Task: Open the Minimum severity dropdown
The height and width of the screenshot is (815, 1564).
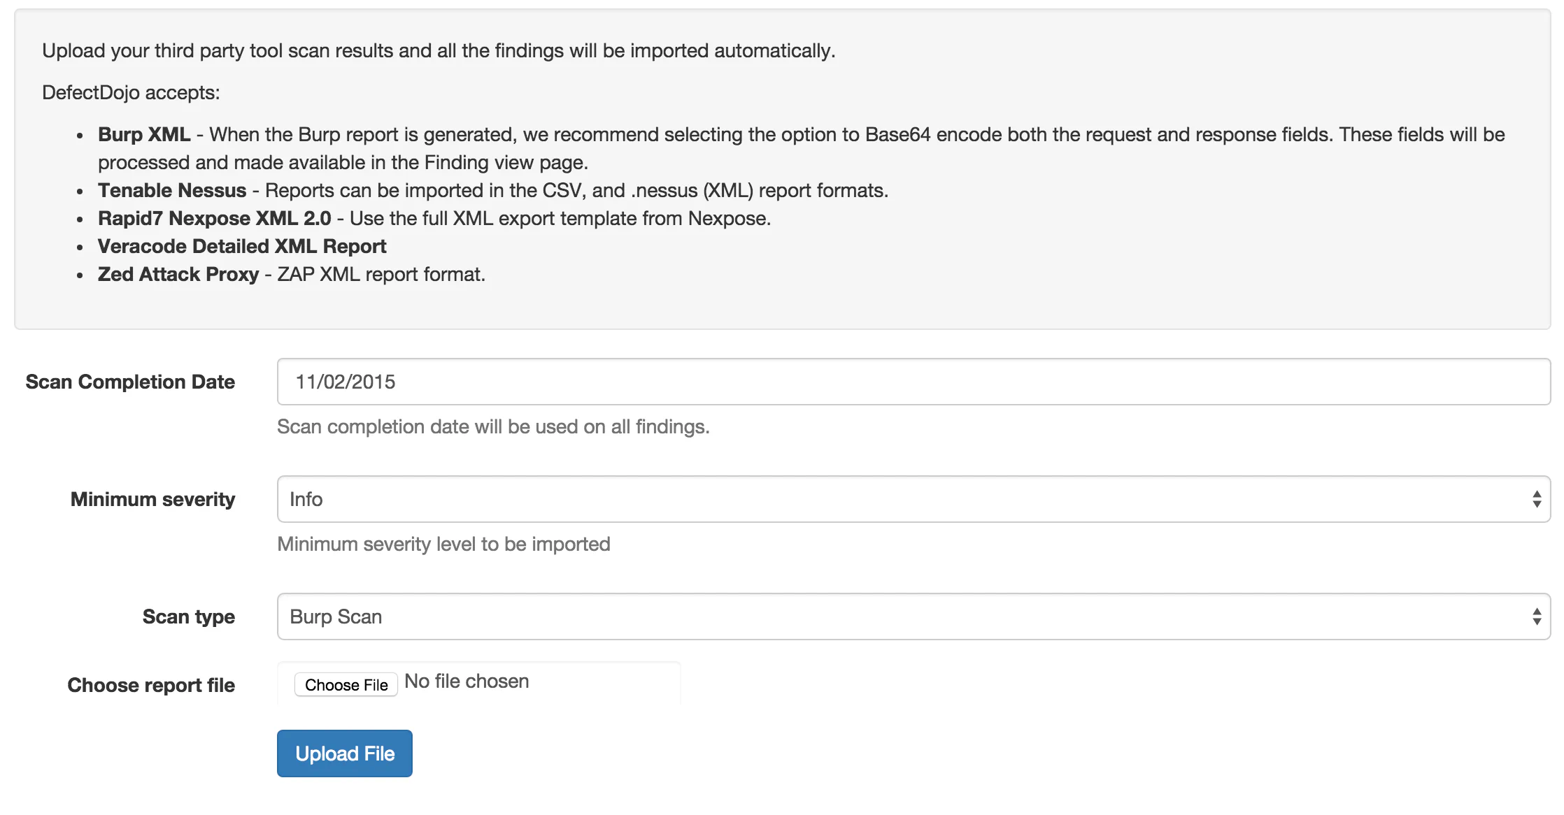Action: pos(909,498)
